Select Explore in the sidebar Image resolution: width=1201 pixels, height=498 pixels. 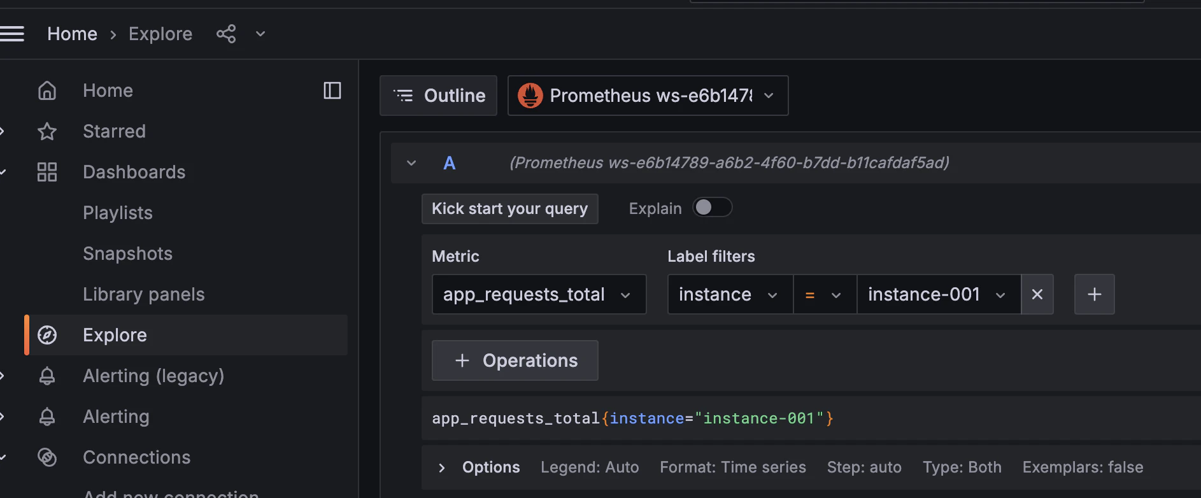coord(186,335)
